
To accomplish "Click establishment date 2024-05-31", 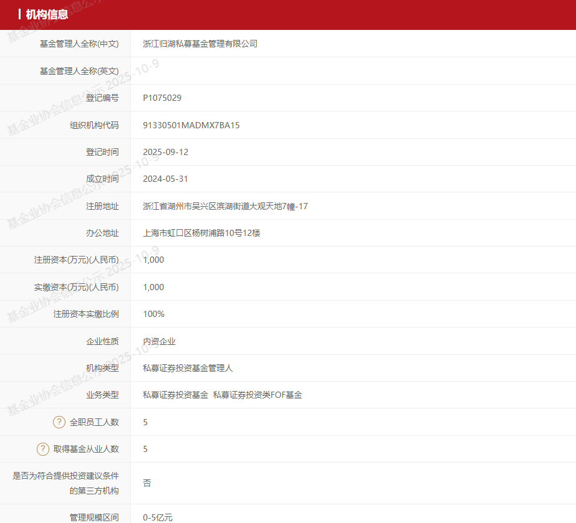I will click(x=165, y=179).
